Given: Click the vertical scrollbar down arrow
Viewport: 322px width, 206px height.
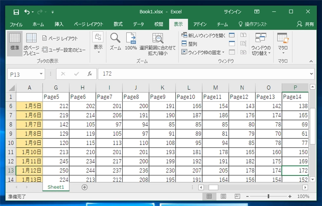Looking at the screenshot, I should pos(313,180).
